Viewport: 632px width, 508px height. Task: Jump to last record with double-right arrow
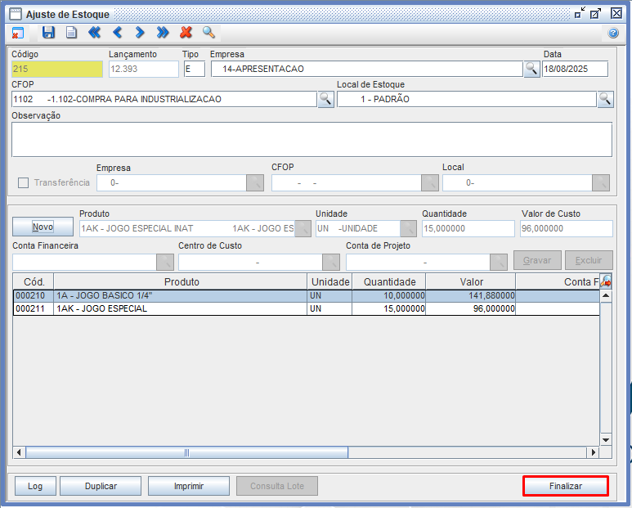pos(163,33)
